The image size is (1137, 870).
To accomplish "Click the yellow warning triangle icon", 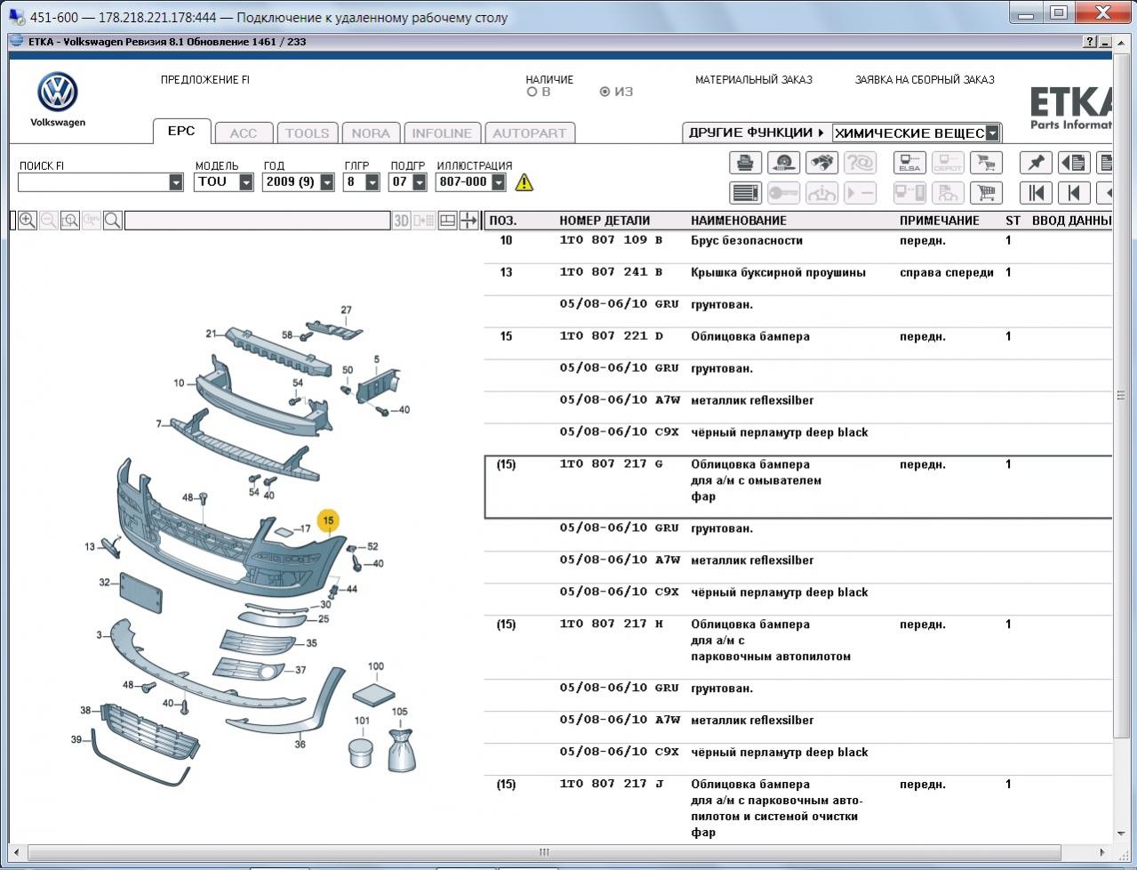I will tap(524, 182).
